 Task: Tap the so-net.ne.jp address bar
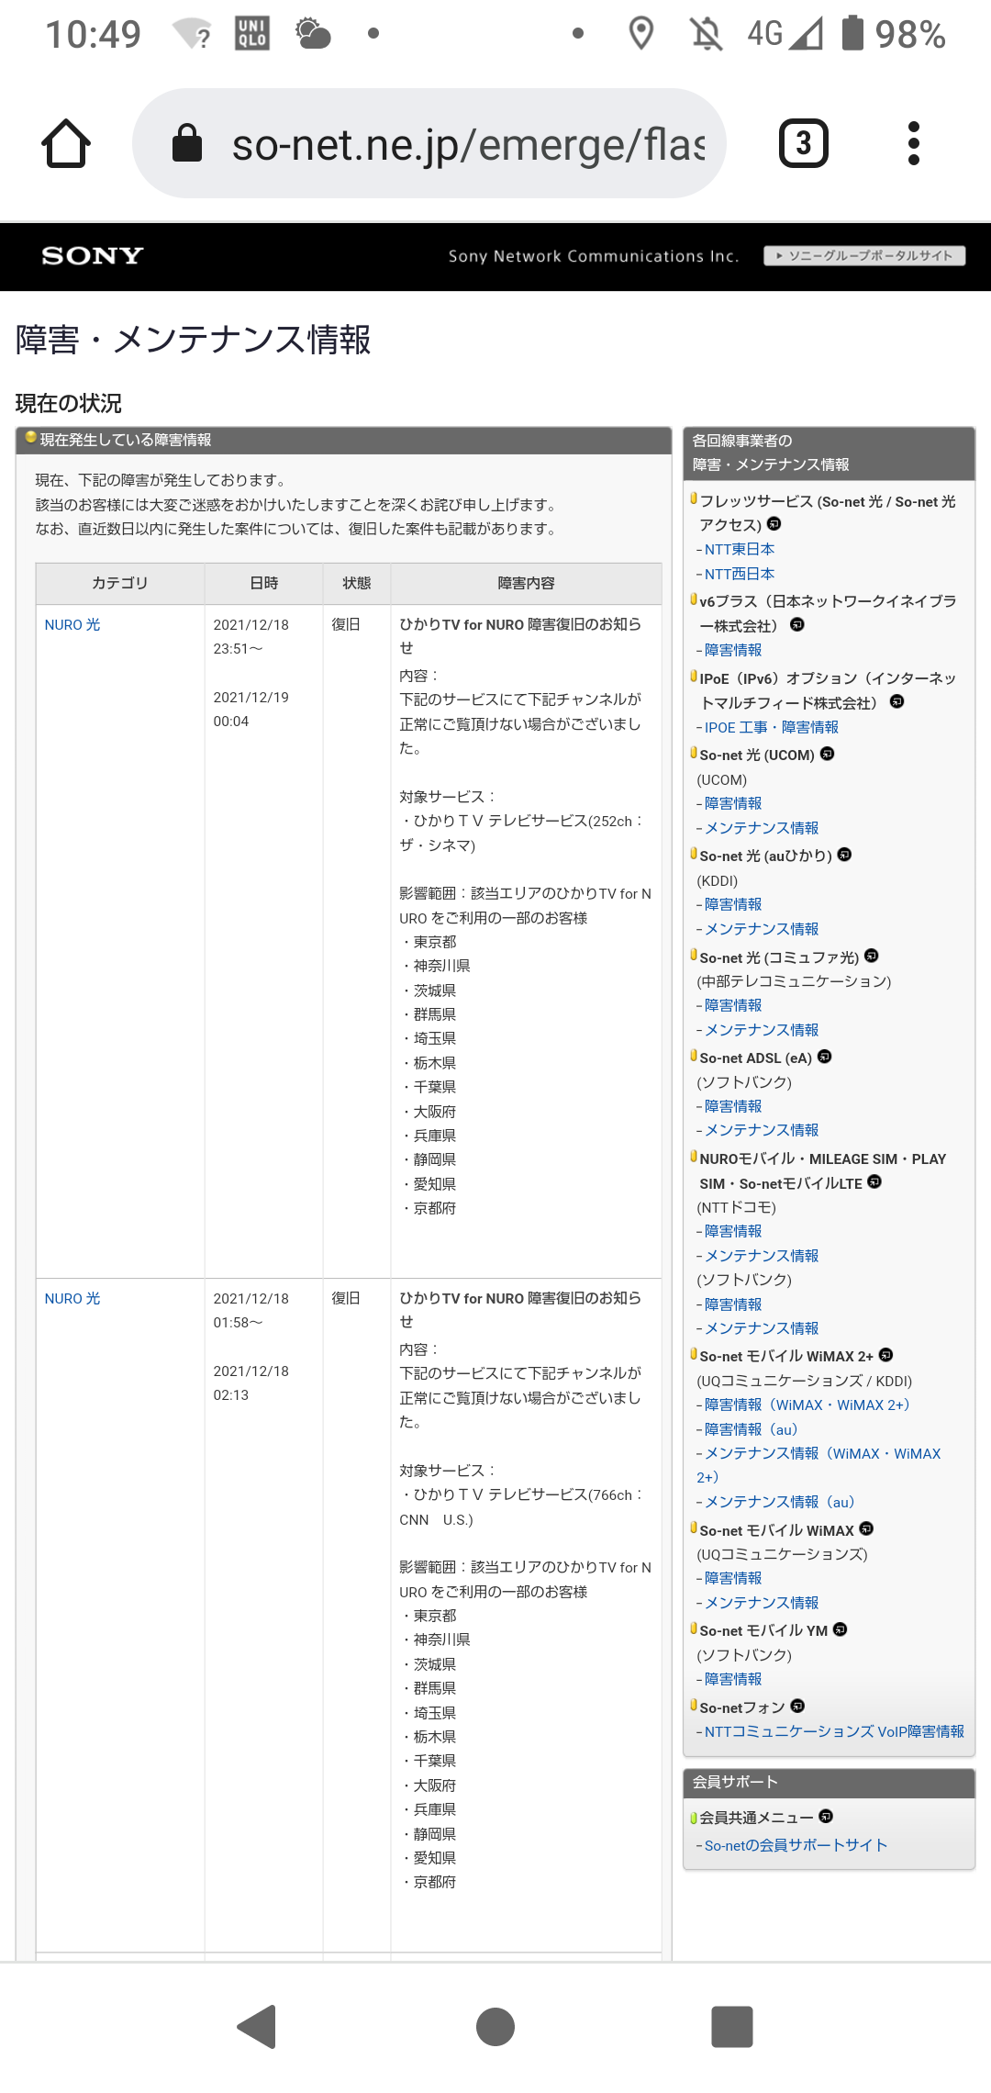468,144
